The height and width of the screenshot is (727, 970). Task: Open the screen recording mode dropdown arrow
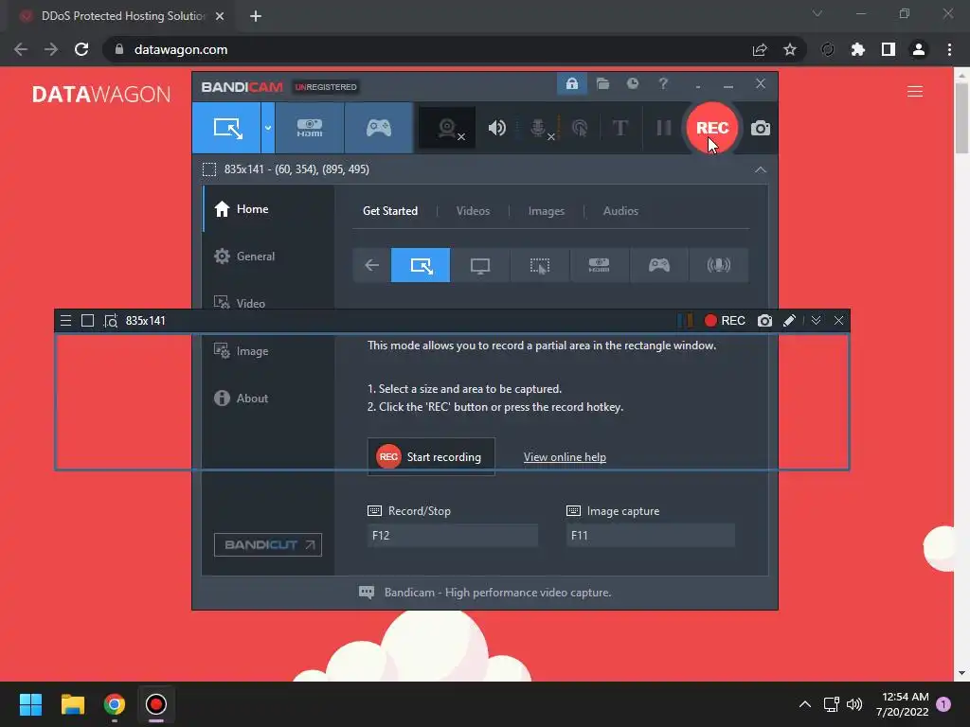click(x=268, y=128)
